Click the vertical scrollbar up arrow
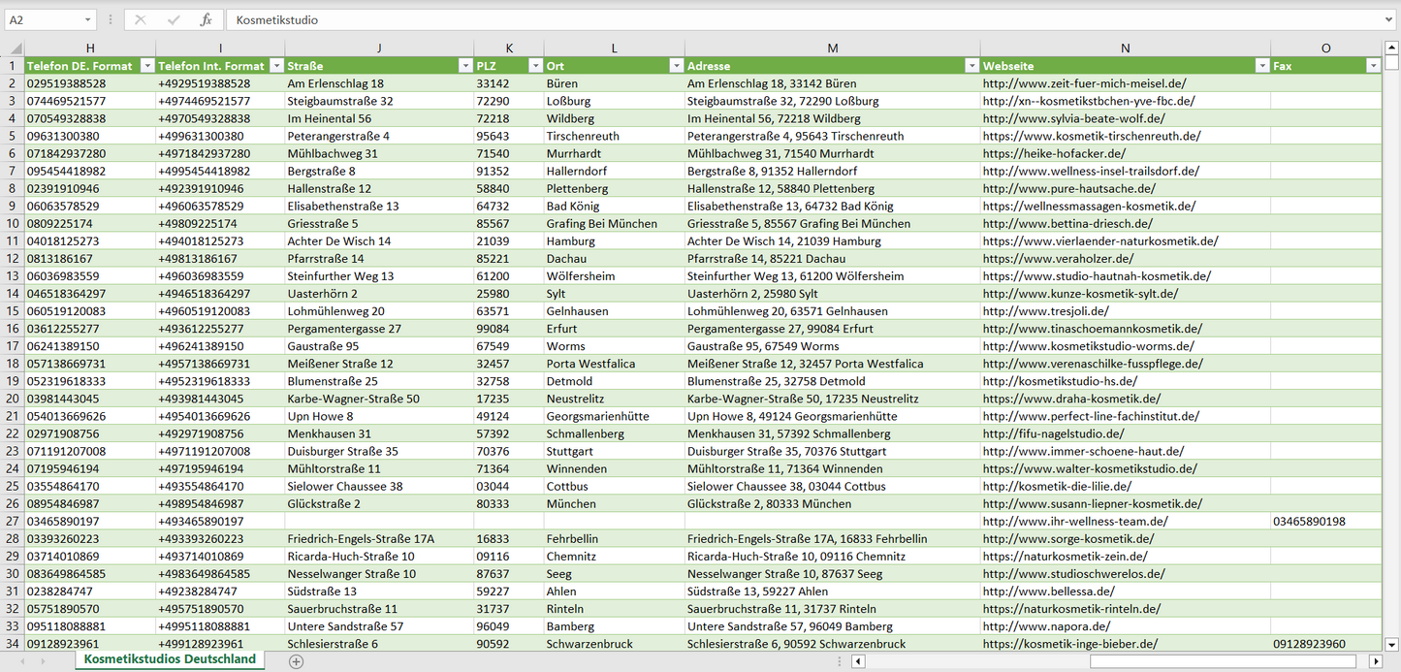The height and width of the screenshot is (672, 1401). click(1392, 48)
